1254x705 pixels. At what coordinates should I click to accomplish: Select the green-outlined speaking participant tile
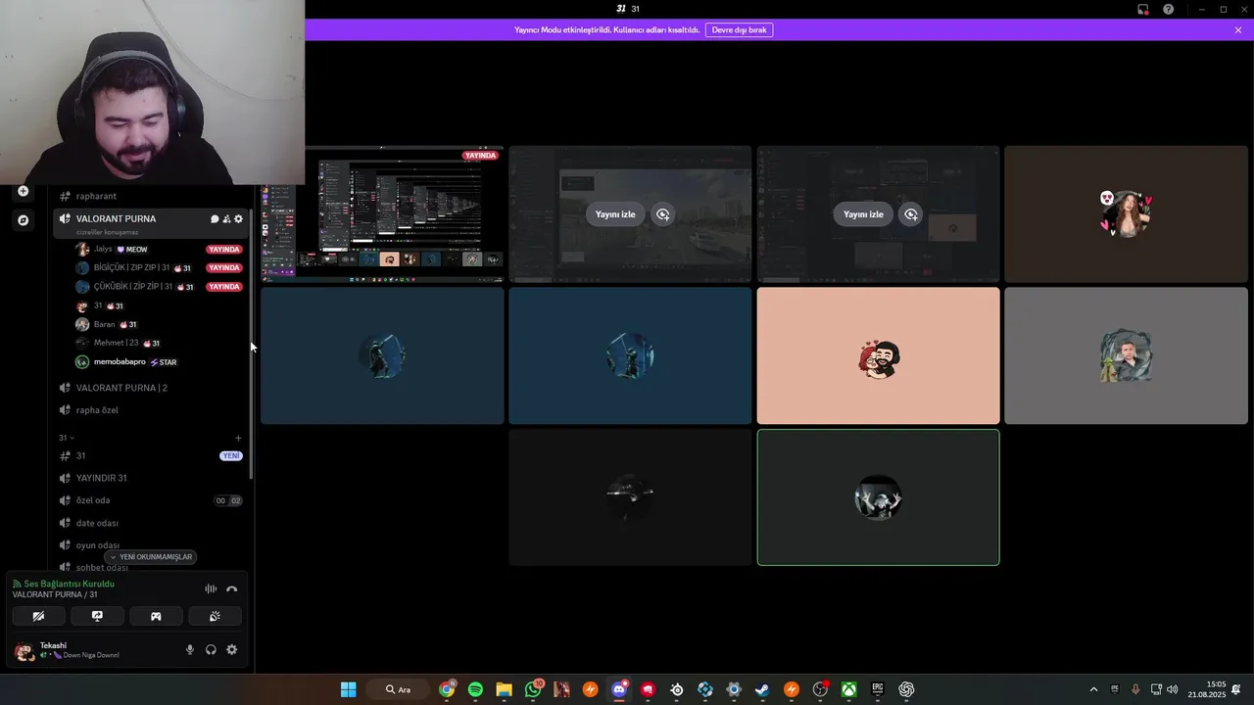[878, 497]
